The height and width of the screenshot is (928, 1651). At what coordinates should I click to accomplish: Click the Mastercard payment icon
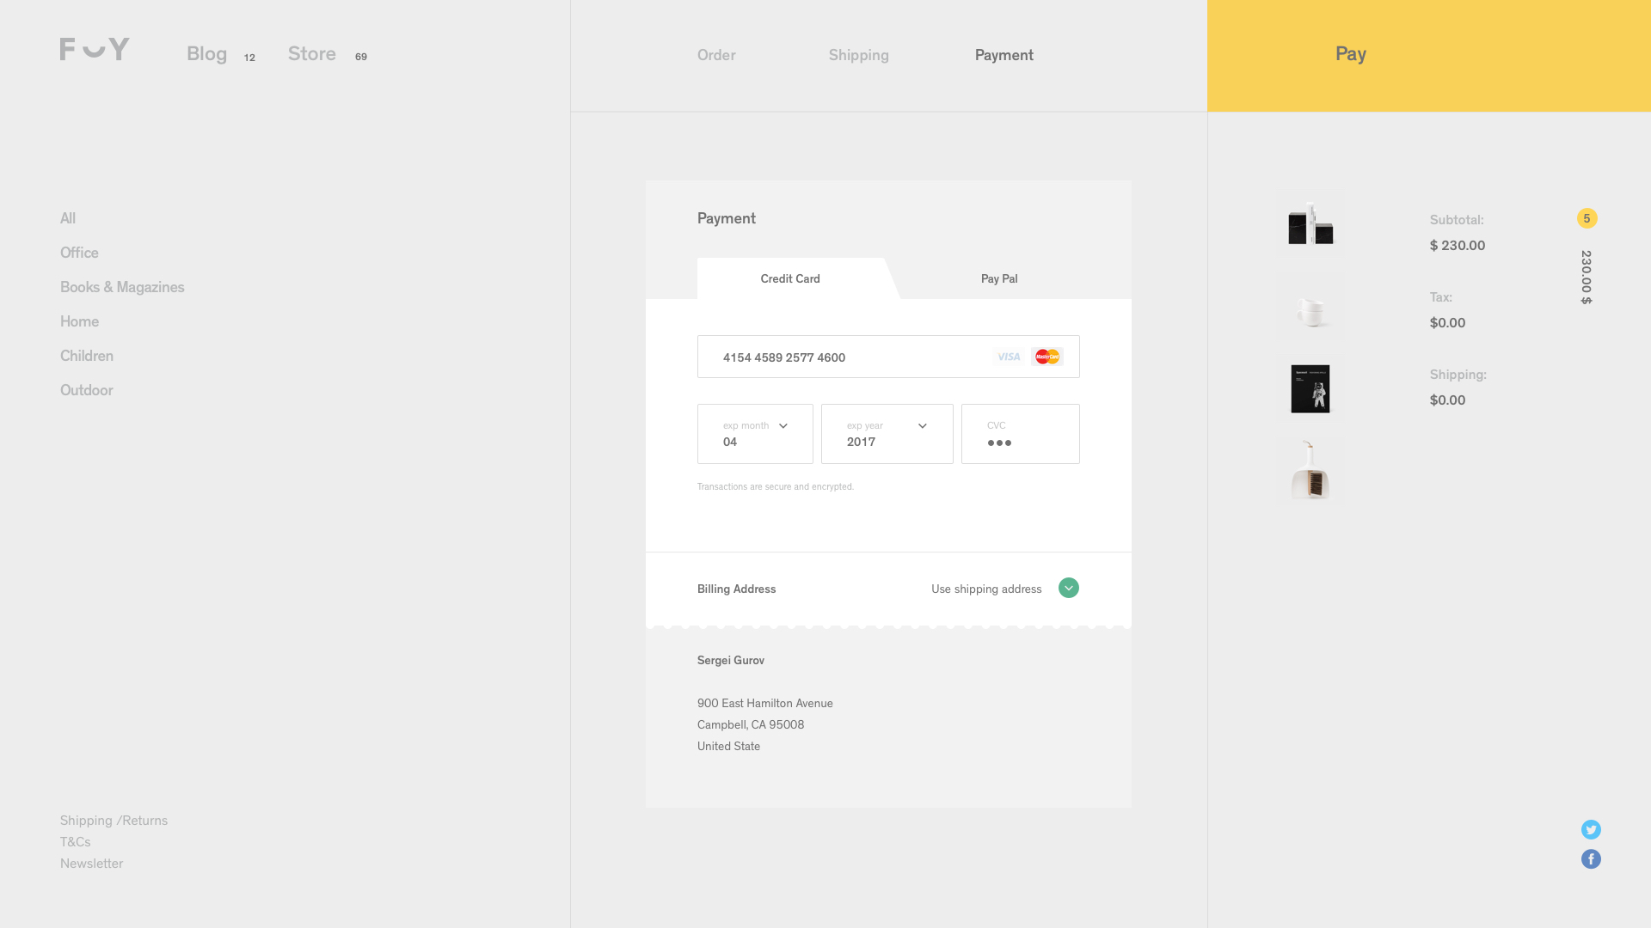tap(1047, 355)
